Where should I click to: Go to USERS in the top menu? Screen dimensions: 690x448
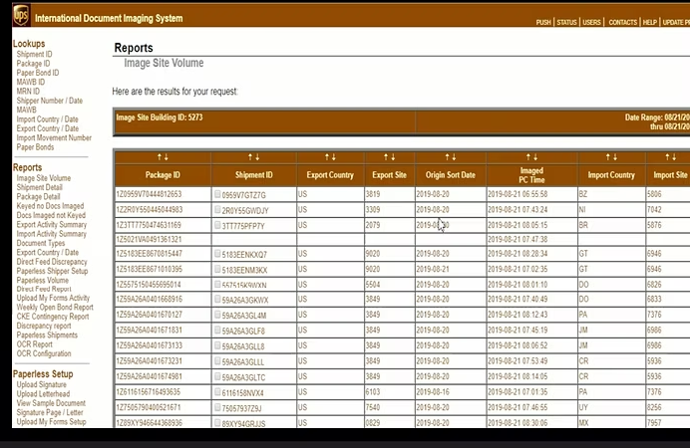click(592, 22)
